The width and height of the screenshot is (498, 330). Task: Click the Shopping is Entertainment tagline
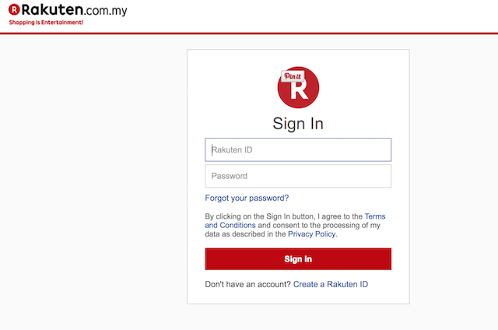(45, 23)
